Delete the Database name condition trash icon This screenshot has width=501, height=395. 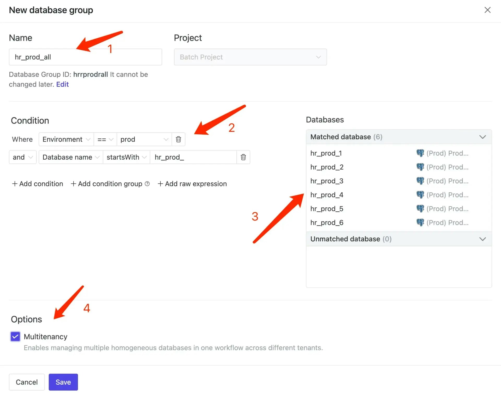(243, 157)
